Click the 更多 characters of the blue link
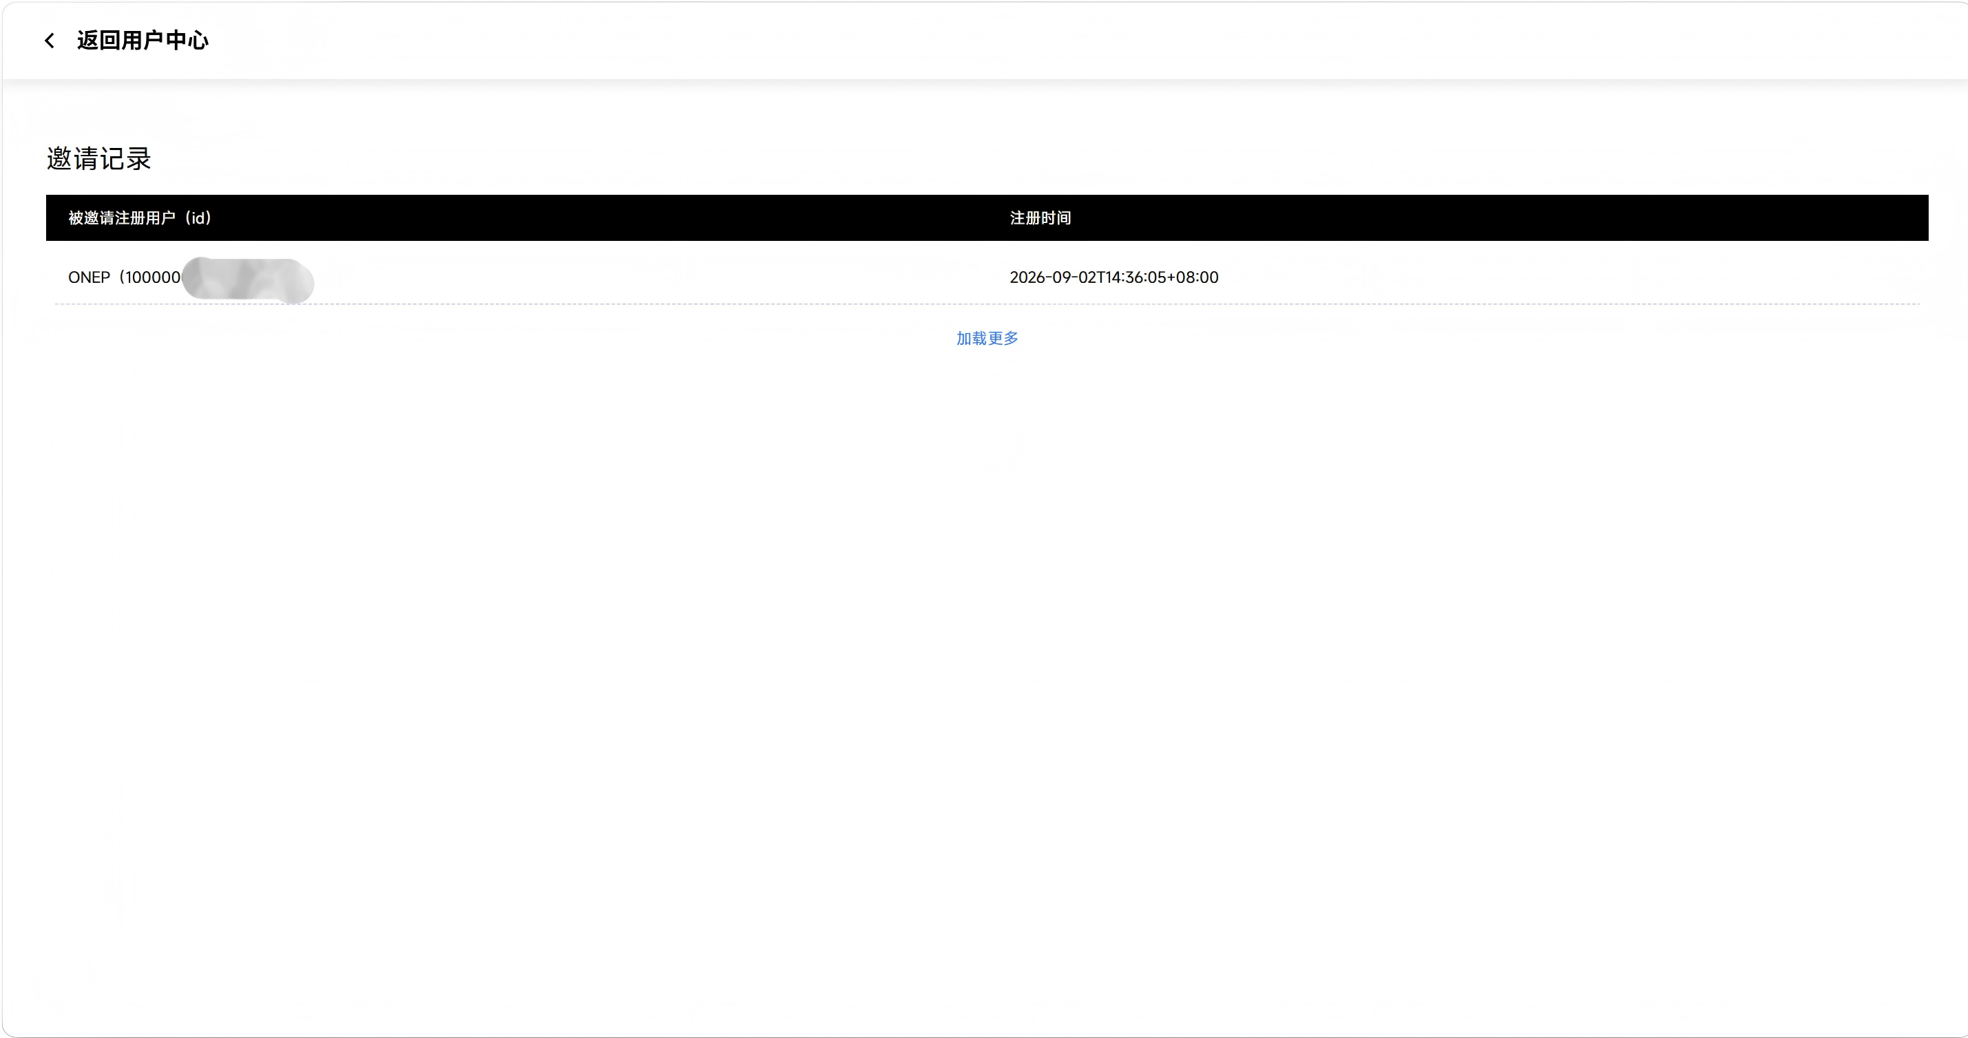The width and height of the screenshot is (1968, 1038). point(1003,339)
